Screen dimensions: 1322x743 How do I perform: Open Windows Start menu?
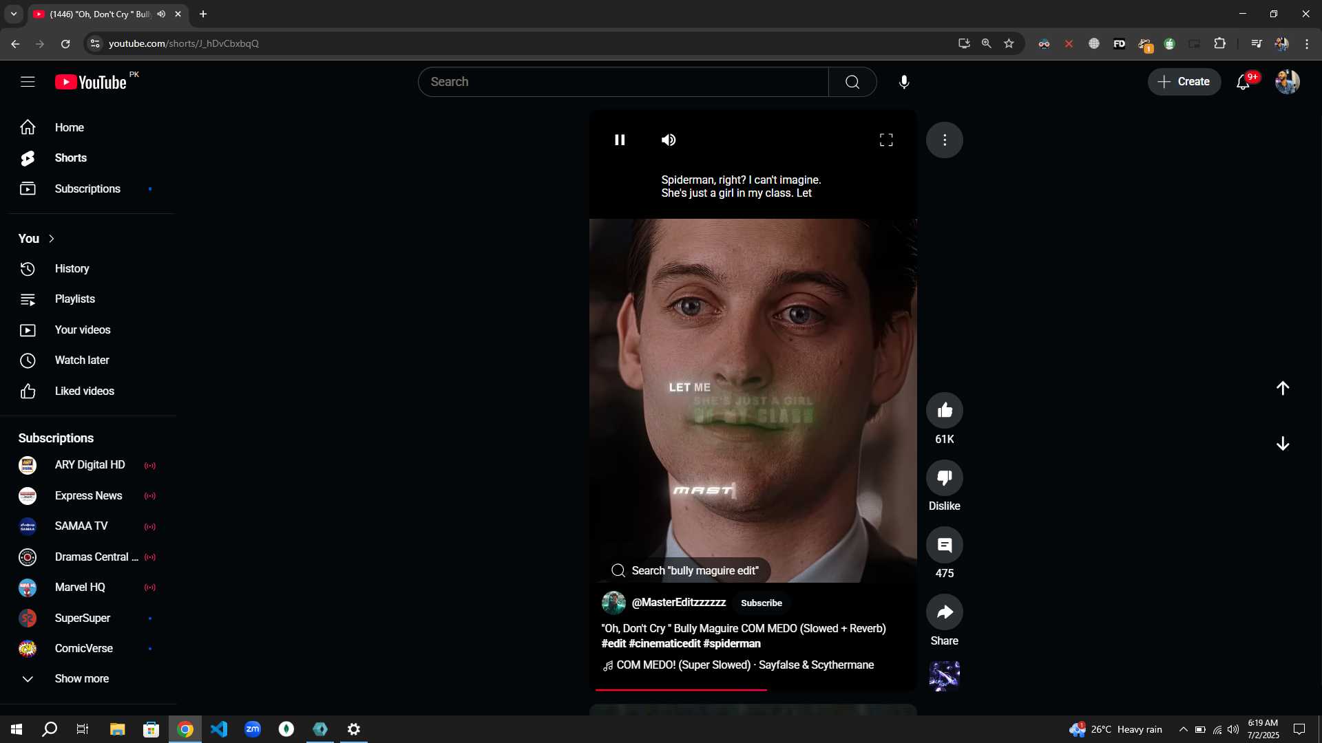click(17, 729)
